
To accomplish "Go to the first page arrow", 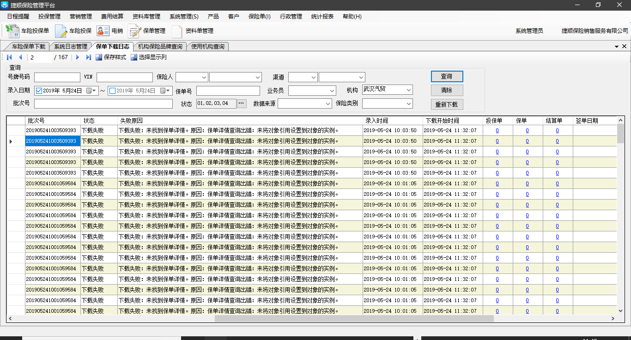I will point(9,57).
